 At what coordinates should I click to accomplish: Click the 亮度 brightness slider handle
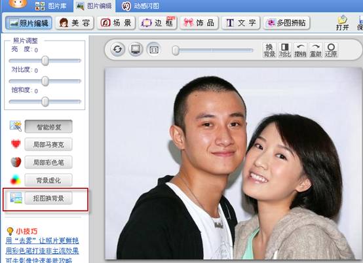[x=45, y=61]
